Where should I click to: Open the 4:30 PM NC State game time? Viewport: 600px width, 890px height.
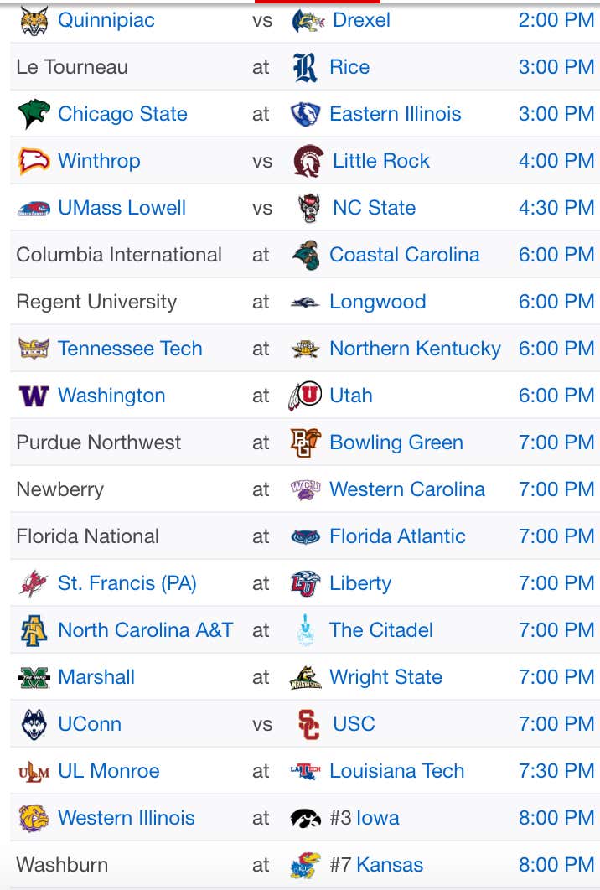[x=556, y=208]
